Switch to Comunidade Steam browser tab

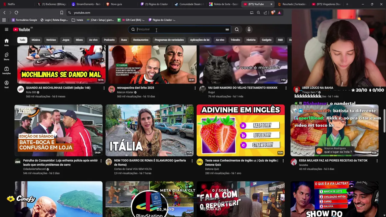pos(189,4)
